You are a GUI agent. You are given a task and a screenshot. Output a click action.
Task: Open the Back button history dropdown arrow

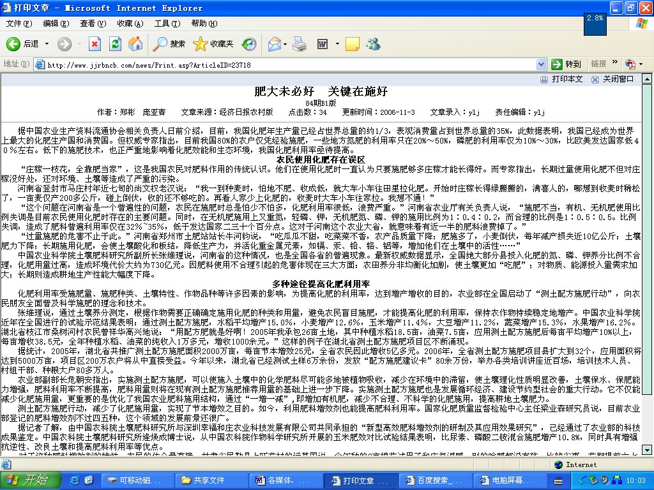[x=47, y=44]
